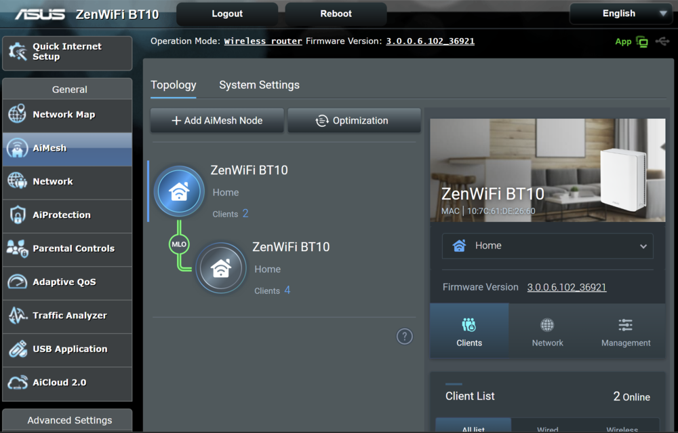Open the Network Map menu item
Image resolution: width=678 pixels, height=433 pixels.
click(67, 115)
